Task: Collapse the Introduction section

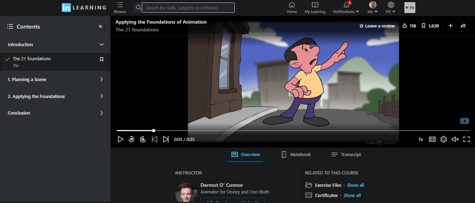Action: pos(102,44)
